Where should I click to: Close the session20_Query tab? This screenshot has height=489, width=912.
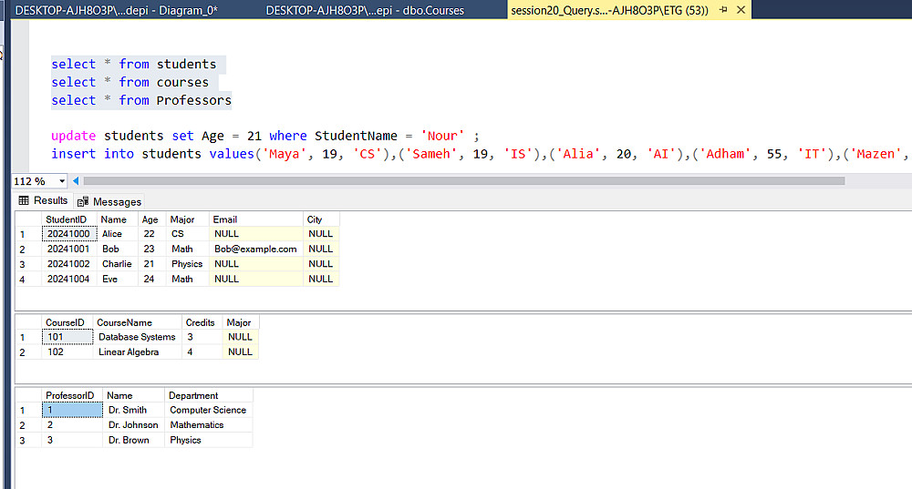click(741, 10)
